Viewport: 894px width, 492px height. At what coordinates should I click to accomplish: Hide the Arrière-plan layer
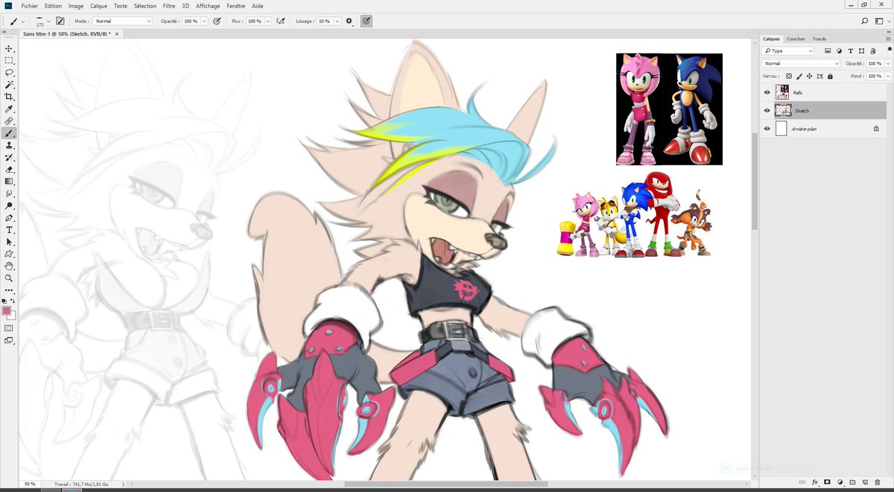767,129
